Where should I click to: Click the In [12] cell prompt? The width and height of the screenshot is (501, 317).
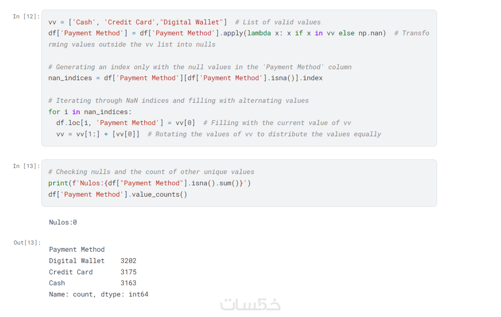tap(26, 17)
